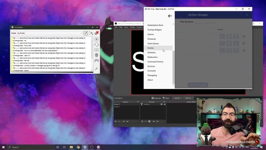Viewport: 266px width, 150px height.
Task: Click the VoiceAttack log scroll down arrow
Action: [x=92, y=70]
